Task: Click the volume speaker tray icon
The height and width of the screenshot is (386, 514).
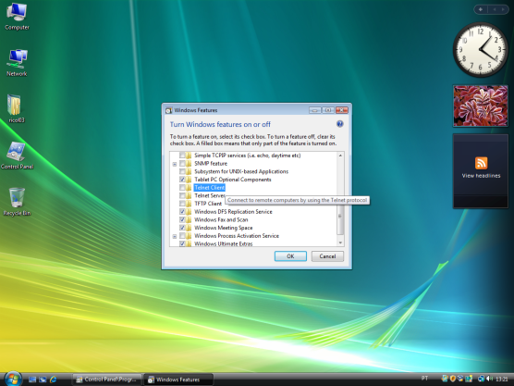Action: pos(489,379)
